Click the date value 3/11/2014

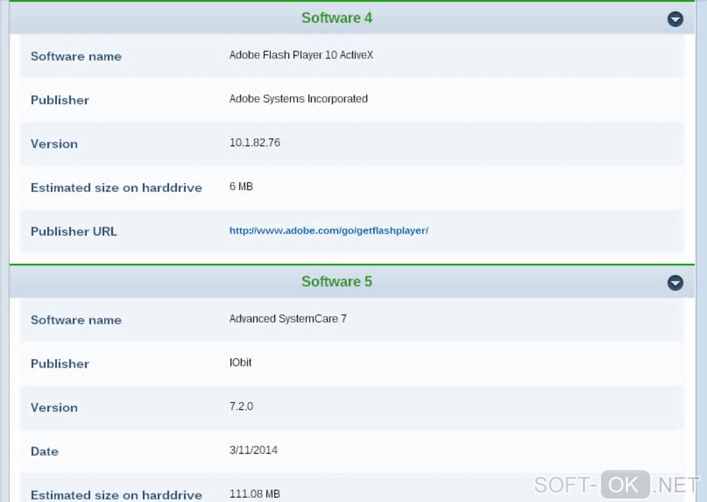pyautogui.click(x=253, y=450)
